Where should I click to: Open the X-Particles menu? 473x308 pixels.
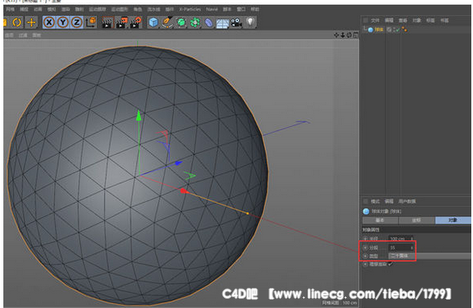190,9
